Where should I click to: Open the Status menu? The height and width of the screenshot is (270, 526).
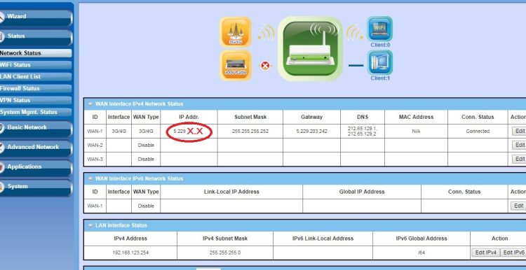[x=36, y=38]
